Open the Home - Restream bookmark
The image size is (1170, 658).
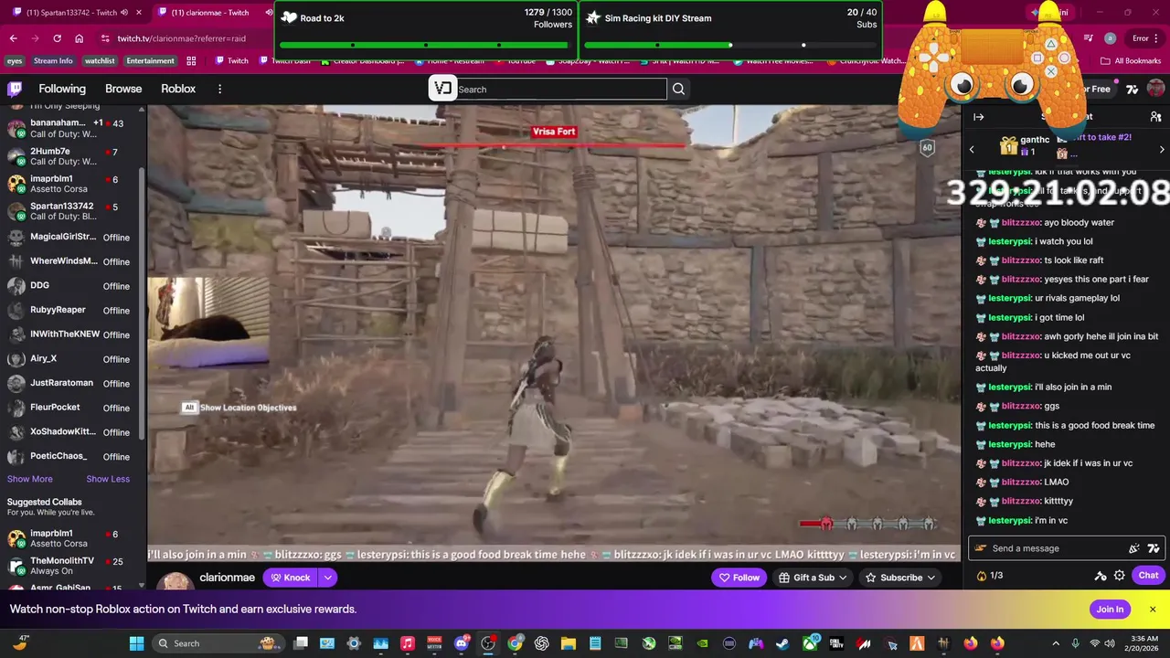click(448, 61)
